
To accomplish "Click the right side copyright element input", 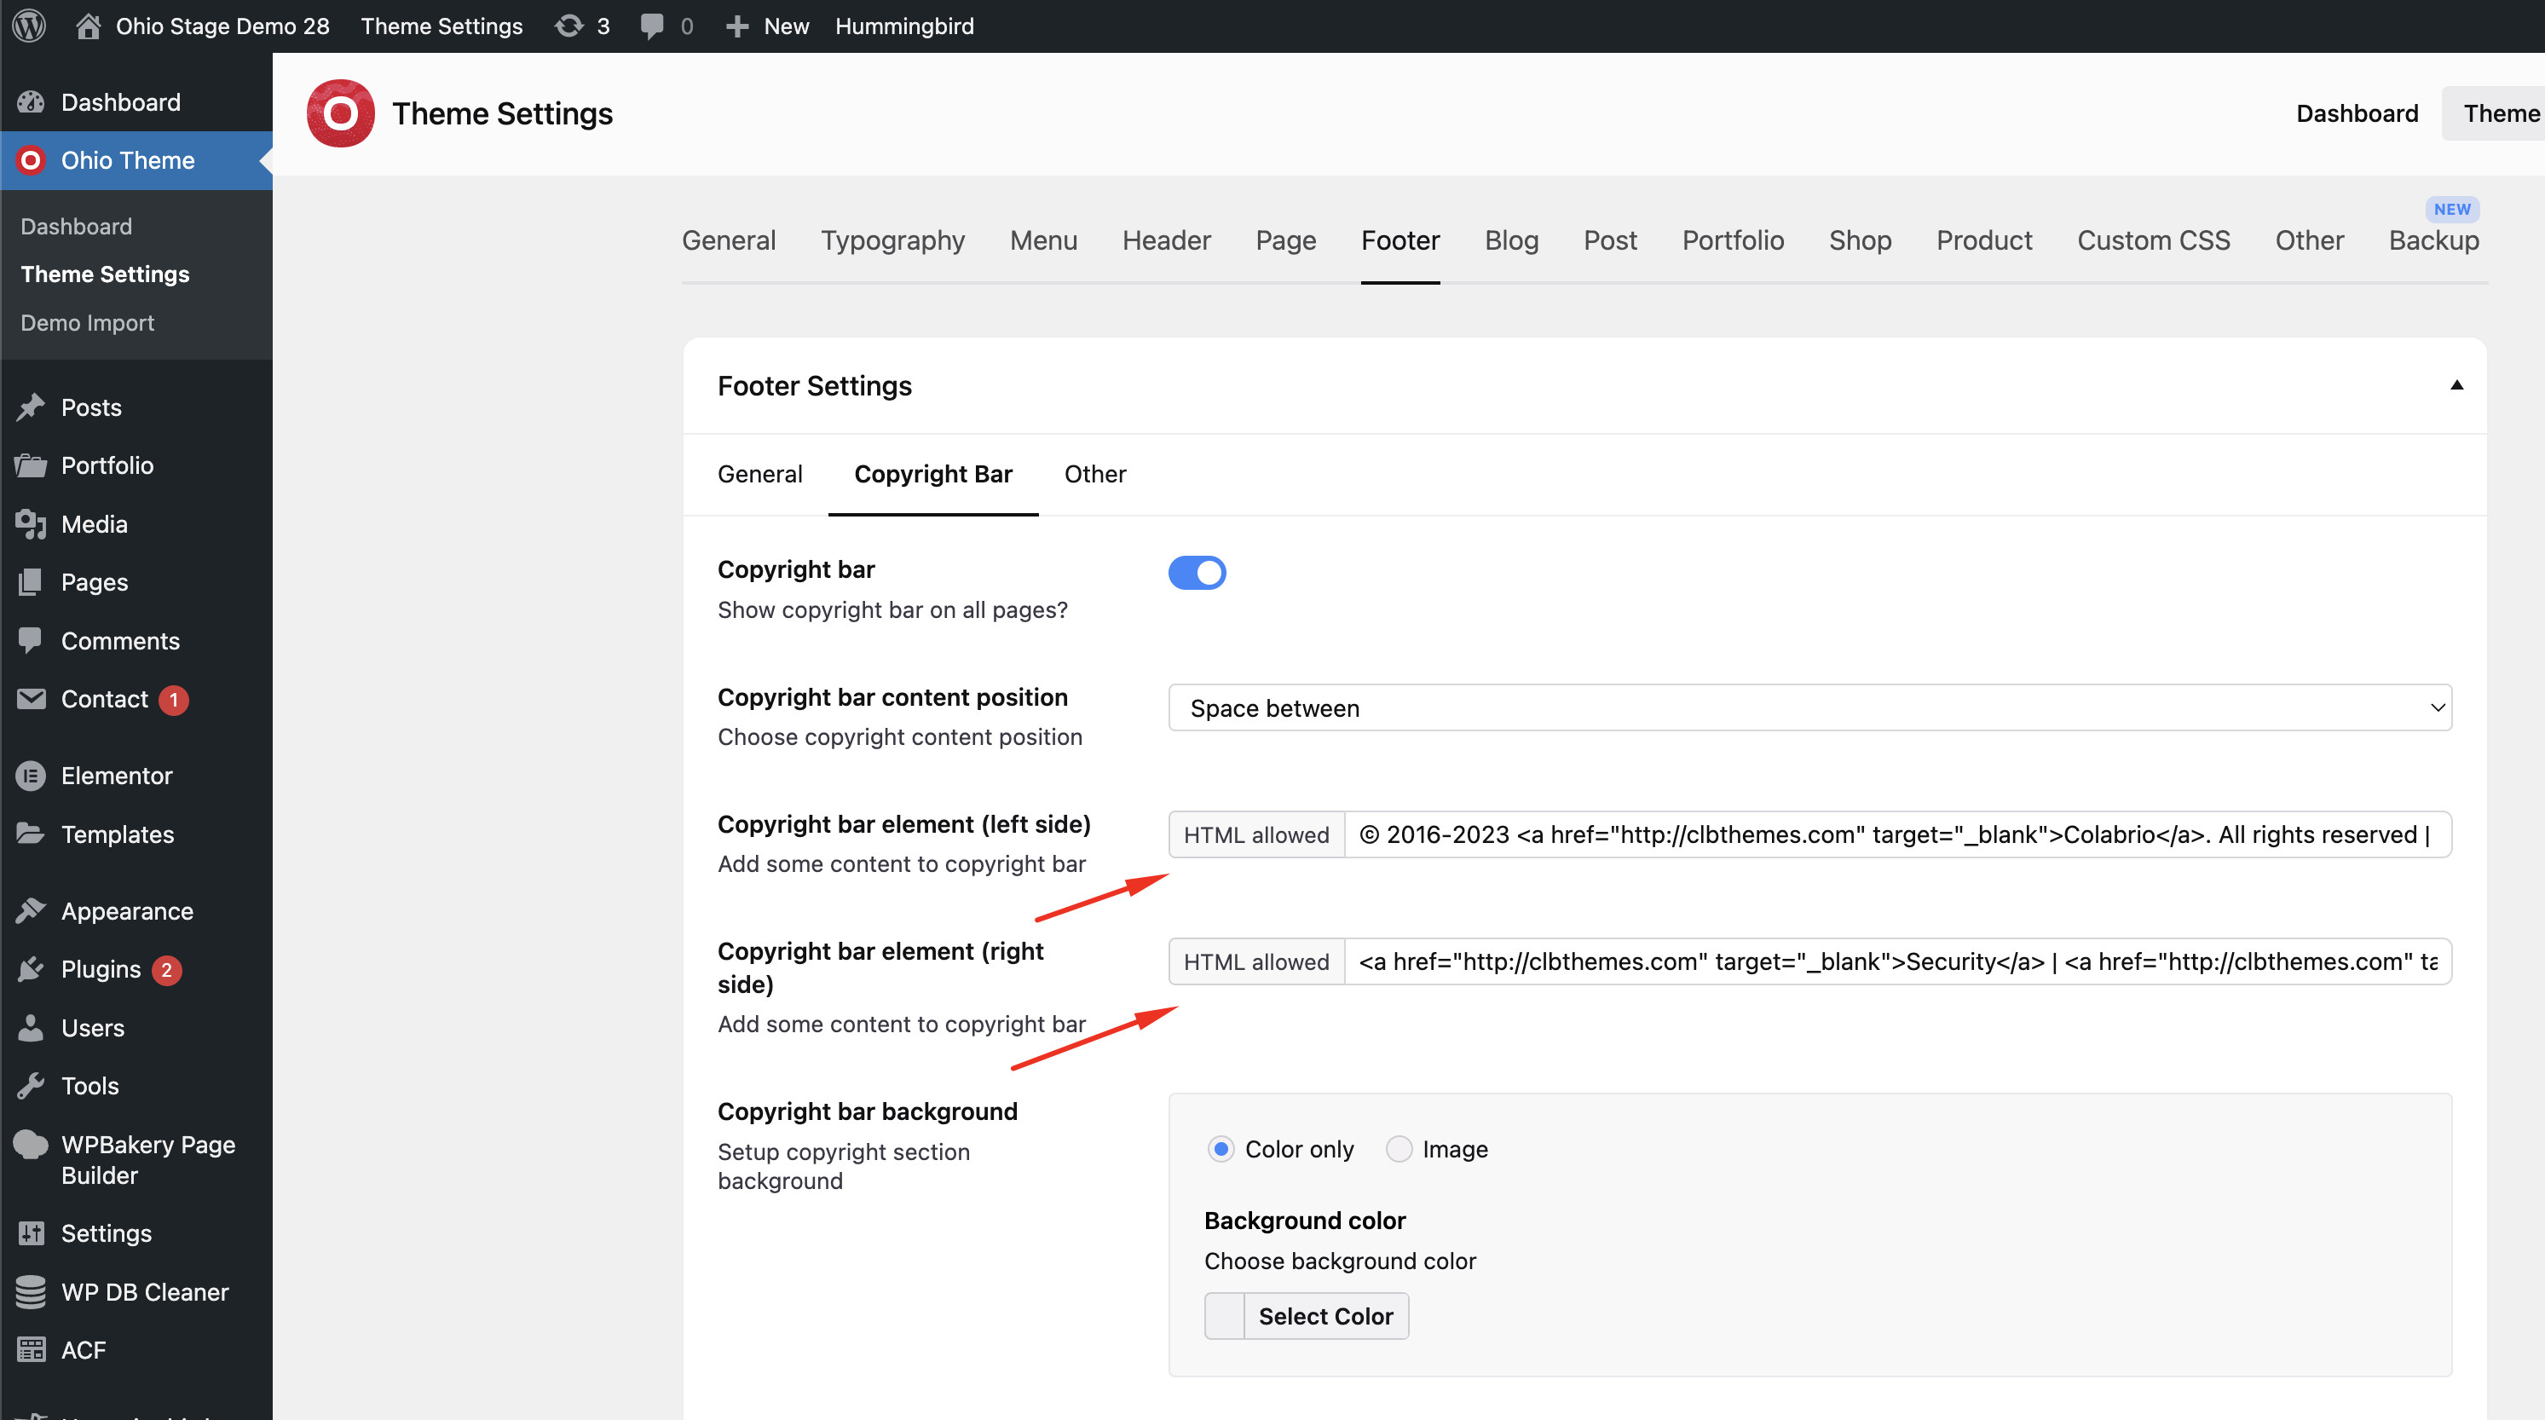I will [x=1897, y=961].
